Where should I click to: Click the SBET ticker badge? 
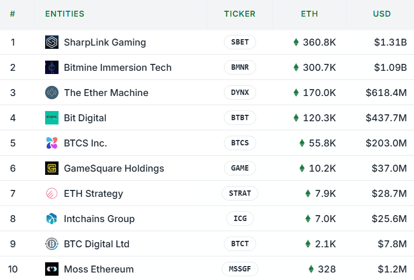pos(239,42)
